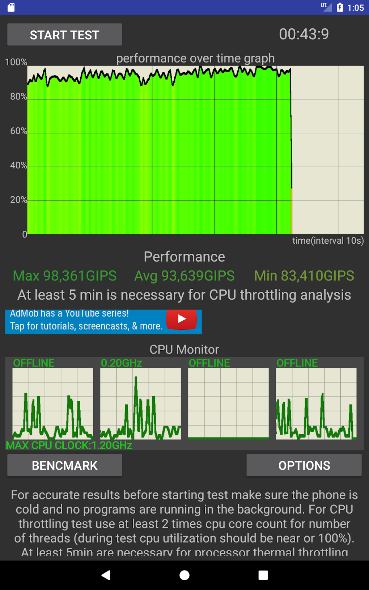Select the fourth CPU core graph
The width and height of the screenshot is (369, 590).
pos(316,403)
